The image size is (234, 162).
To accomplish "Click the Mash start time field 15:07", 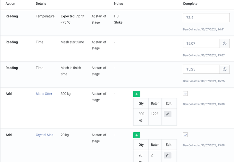I will click(201, 43).
